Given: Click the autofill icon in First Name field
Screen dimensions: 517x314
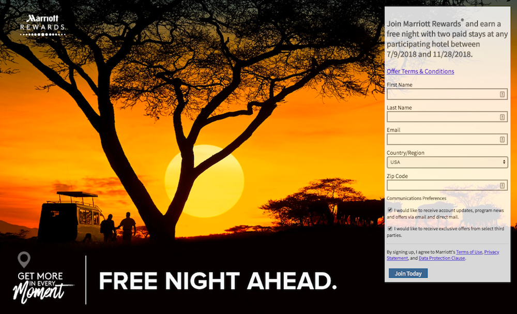Looking at the screenshot, I should pos(502,94).
